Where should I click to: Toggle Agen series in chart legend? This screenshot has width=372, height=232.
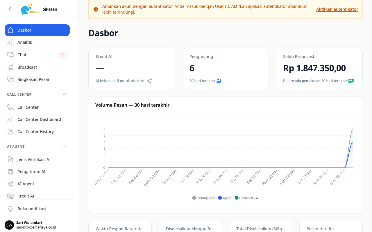tap(225, 198)
